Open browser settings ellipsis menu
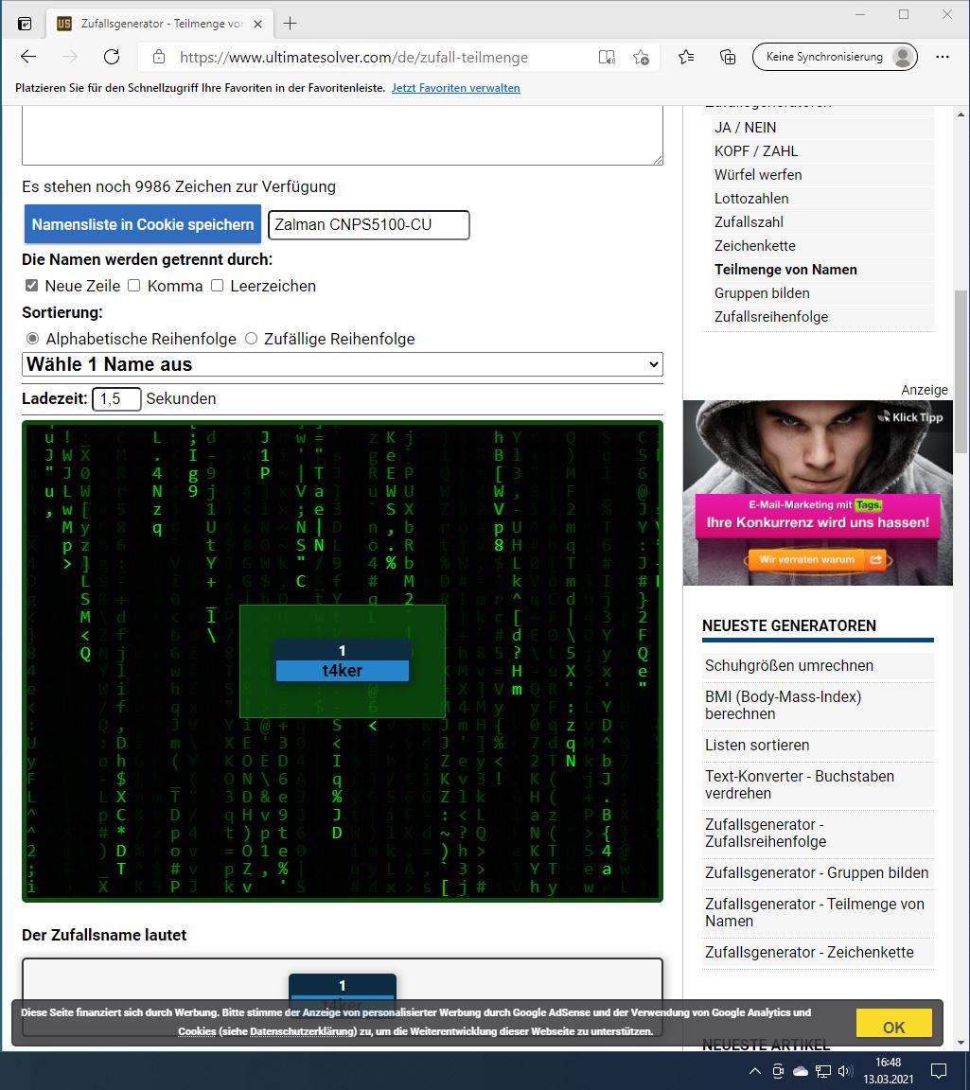 (943, 57)
